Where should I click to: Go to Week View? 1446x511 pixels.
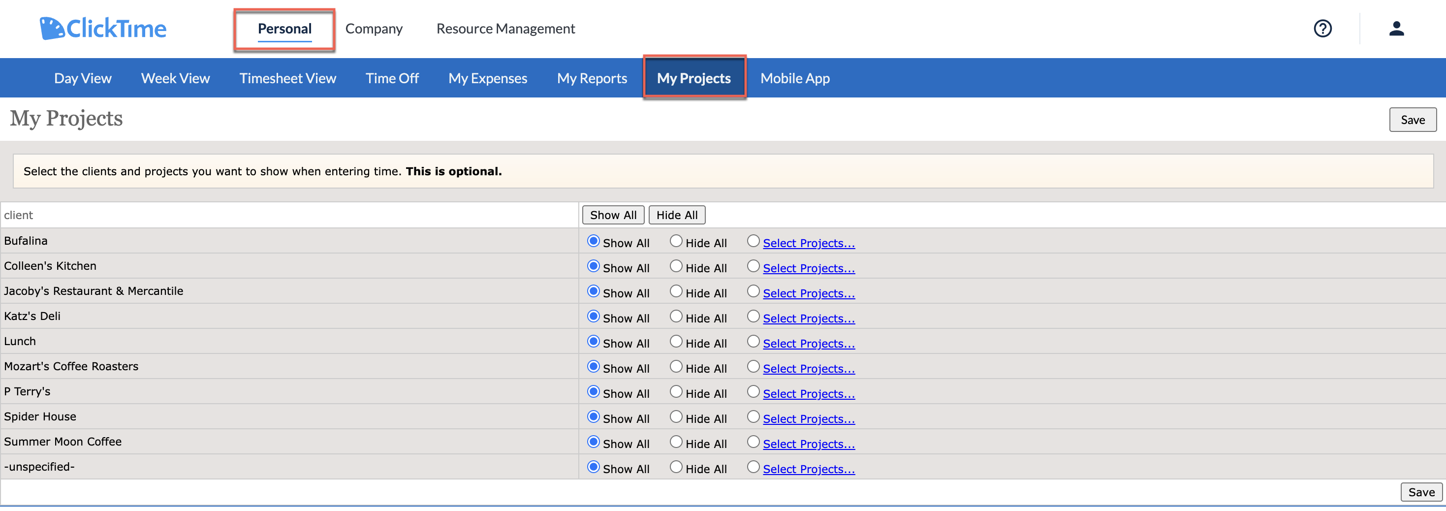[x=176, y=78]
